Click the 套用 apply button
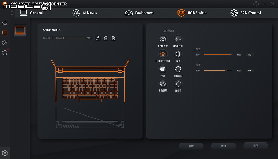 pos(256,146)
